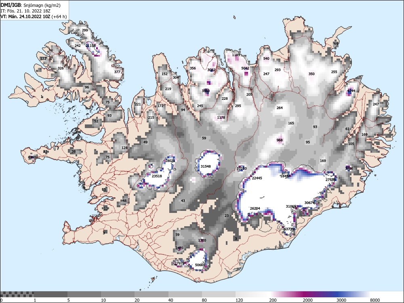
Task: Click the snow value '4268' on Snæfellsnes
Action: coord(32,157)
